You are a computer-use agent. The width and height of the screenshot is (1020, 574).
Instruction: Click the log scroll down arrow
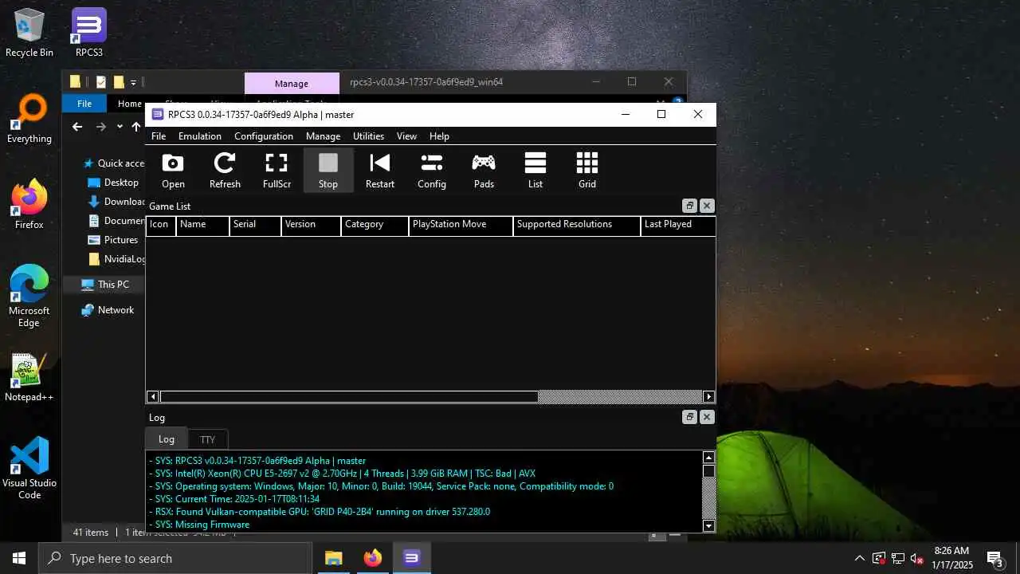pos(708,525)
